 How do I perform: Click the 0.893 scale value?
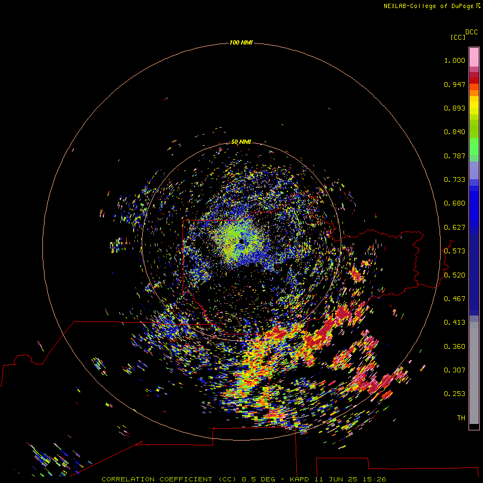[x=455, y=108]
